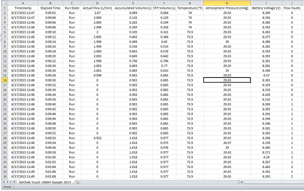Click the Atmospheric Pressure (inHg) header cell
This screenshot has width=304, height=191.
point(227,8)
